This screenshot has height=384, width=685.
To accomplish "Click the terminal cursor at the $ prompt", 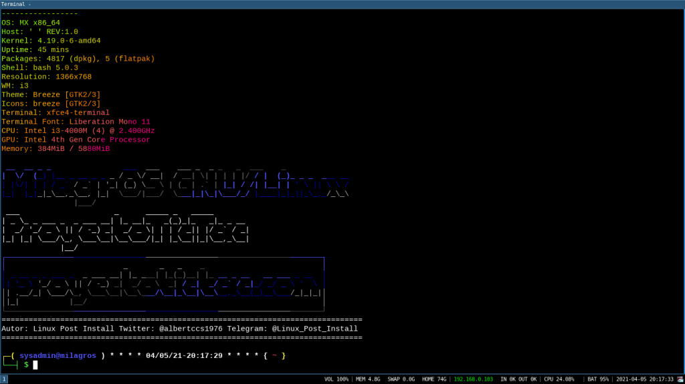I will pyautogui.click(x=35, y=365).
